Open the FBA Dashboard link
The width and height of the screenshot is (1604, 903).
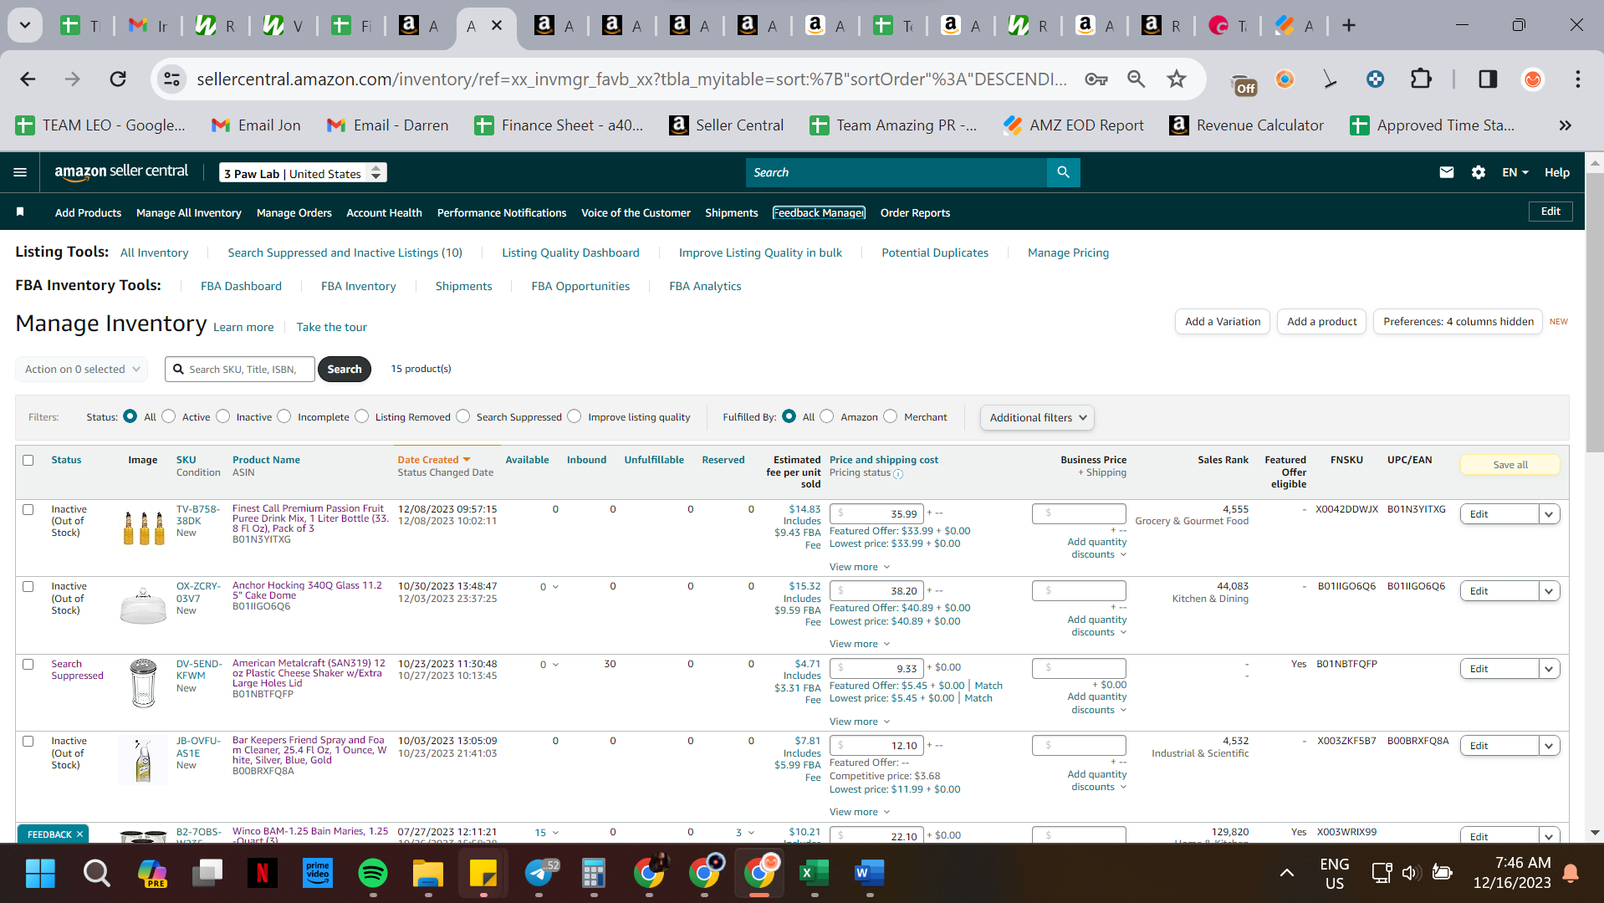pos(241,286)
